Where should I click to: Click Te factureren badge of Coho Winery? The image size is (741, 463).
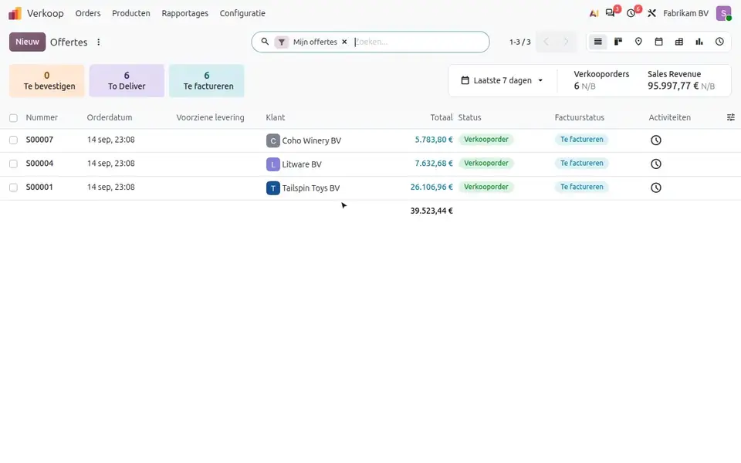[582, 140]
